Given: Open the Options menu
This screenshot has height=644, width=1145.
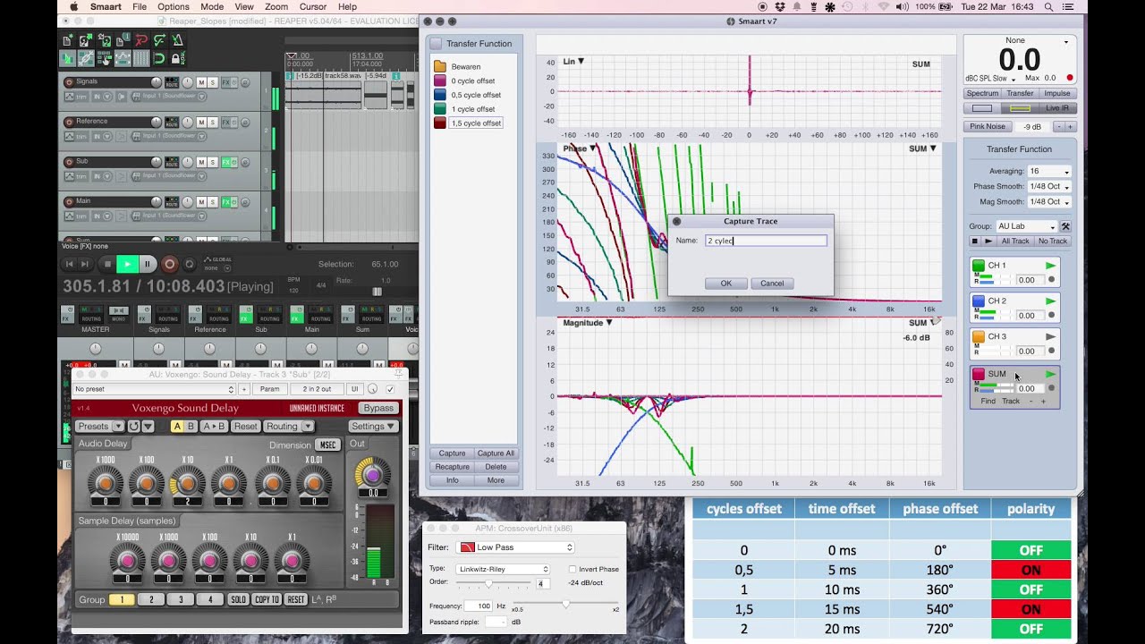Looking at the screenshot, I should coord(174,6).
